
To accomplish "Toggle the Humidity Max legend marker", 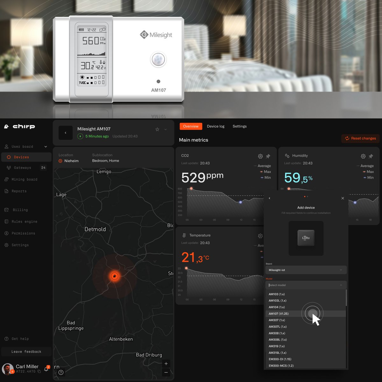I will [x=368, y=172].
